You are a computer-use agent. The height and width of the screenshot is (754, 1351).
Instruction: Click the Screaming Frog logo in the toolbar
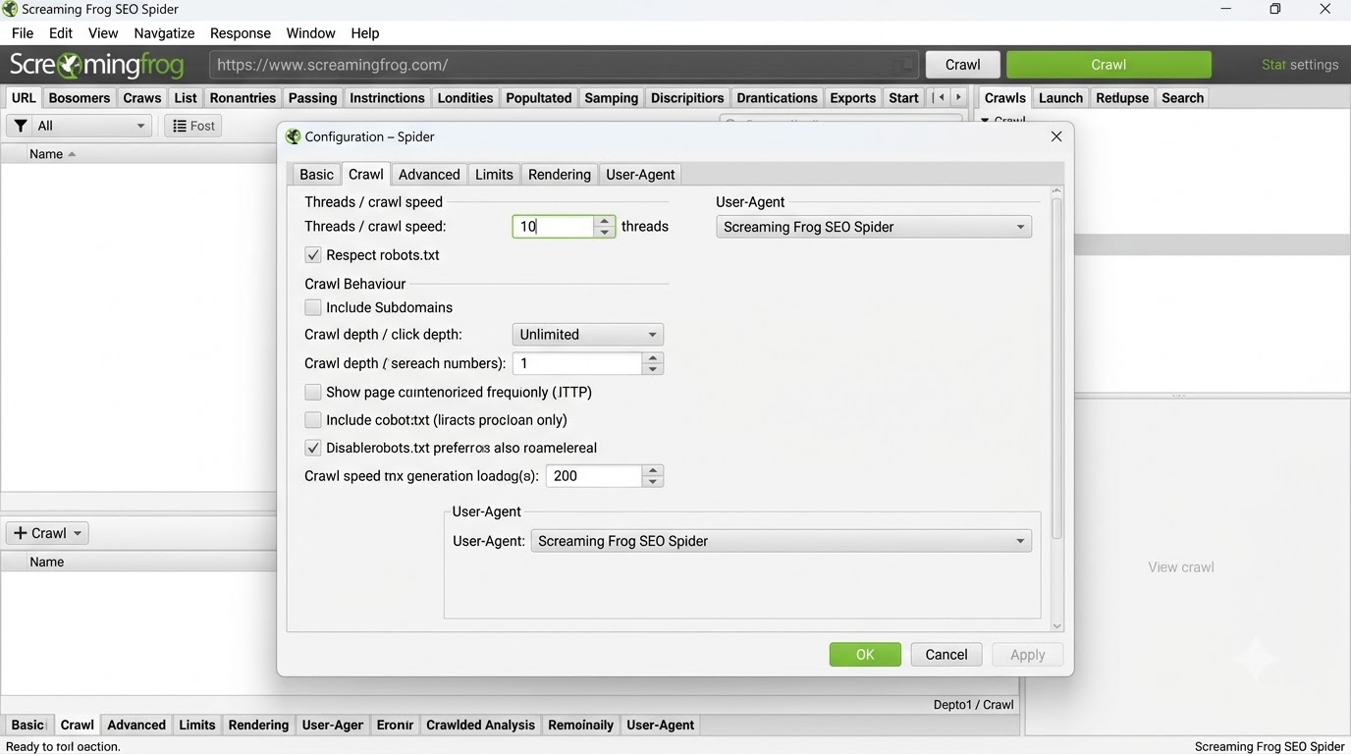[96, 65]
